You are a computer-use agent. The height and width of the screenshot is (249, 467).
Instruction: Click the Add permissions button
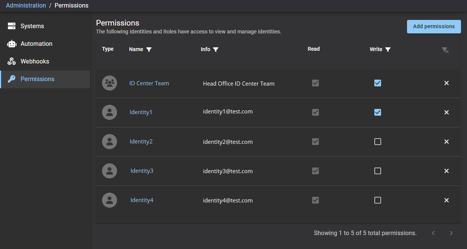(434, 27)
